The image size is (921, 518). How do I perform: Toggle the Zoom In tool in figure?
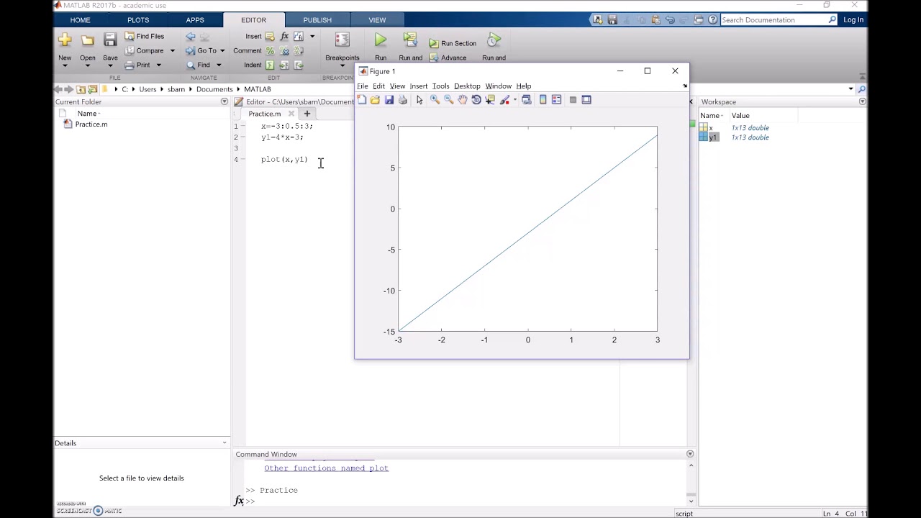pos(435,100)
